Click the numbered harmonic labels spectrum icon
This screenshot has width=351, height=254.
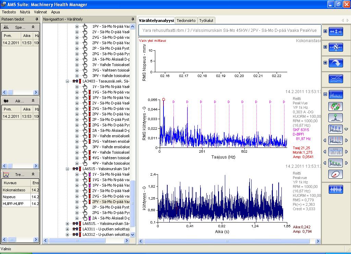pyautogui.click(x=335, y=129)
